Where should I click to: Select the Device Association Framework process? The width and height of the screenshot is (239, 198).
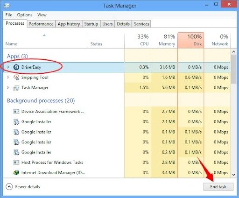point(53,112)
